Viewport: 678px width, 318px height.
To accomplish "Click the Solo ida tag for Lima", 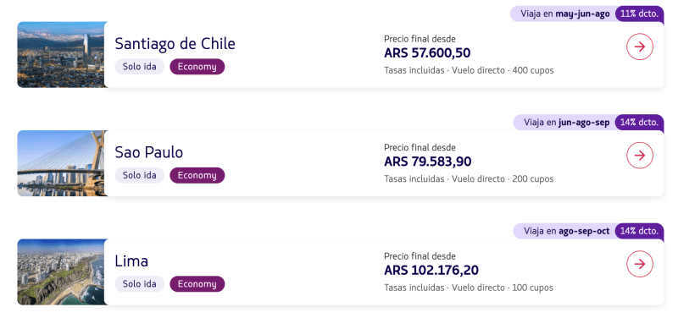I will click(x=139, y=284).
